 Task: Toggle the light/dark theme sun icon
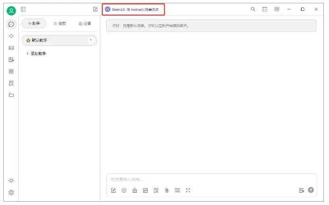[x=11, y=181]
